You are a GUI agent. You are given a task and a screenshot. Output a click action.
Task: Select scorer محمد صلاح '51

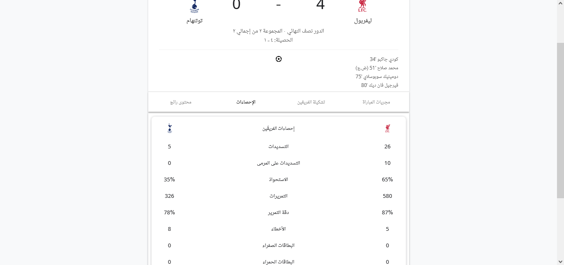pyautogui.click(x=377, y=68)
